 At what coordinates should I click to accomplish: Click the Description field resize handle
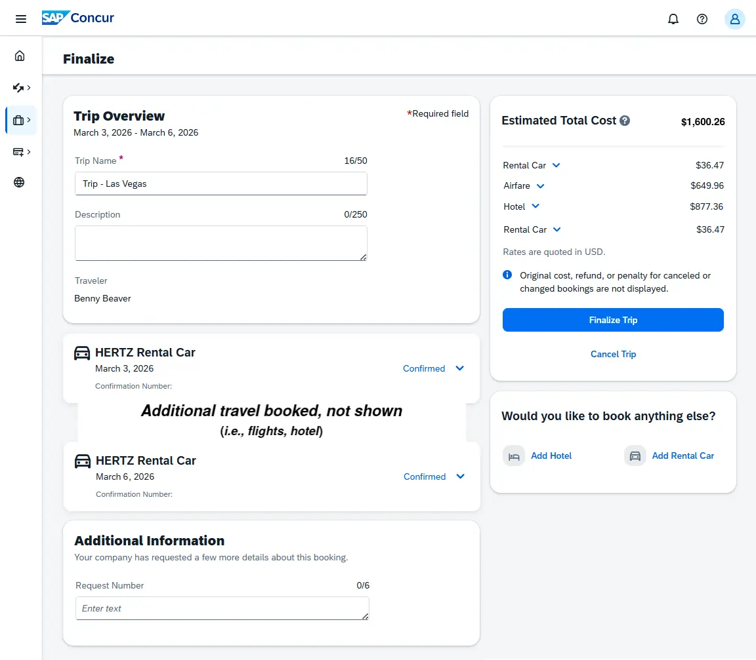(x=364, y=257)
